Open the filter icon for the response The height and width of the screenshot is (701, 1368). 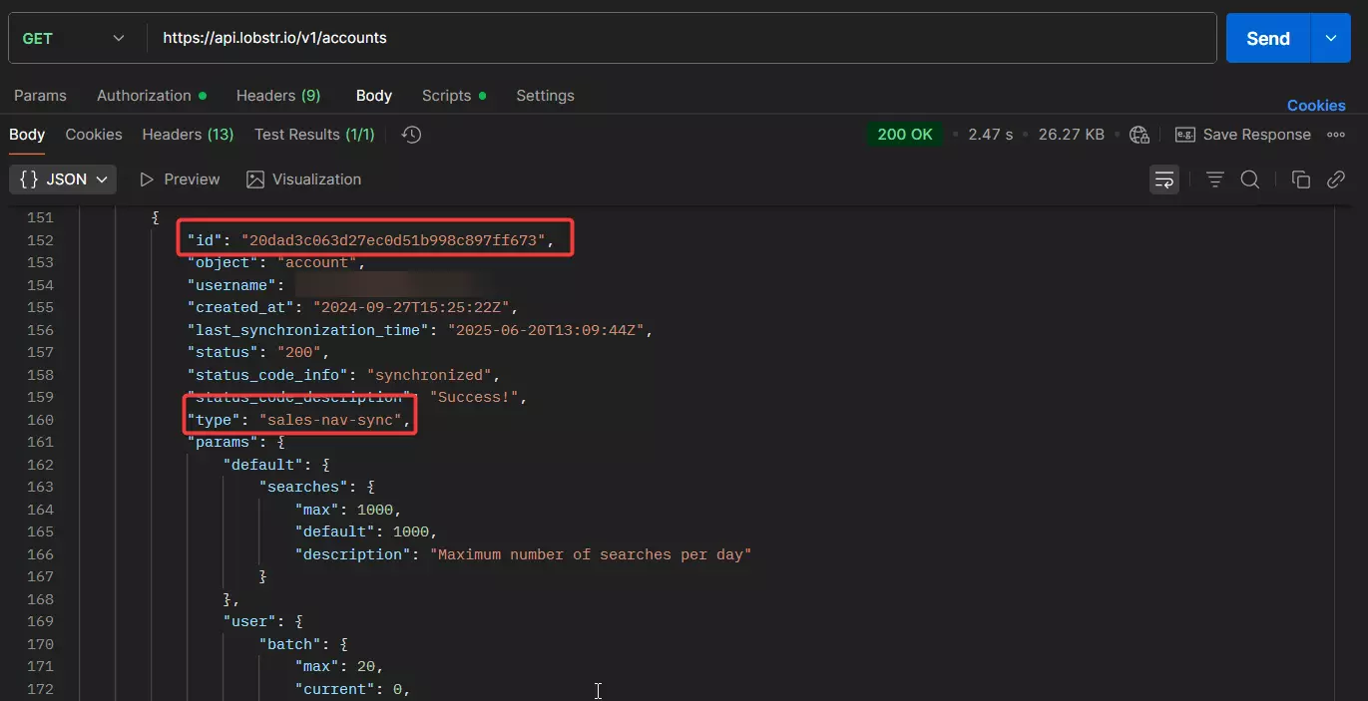click(1214, 179)
